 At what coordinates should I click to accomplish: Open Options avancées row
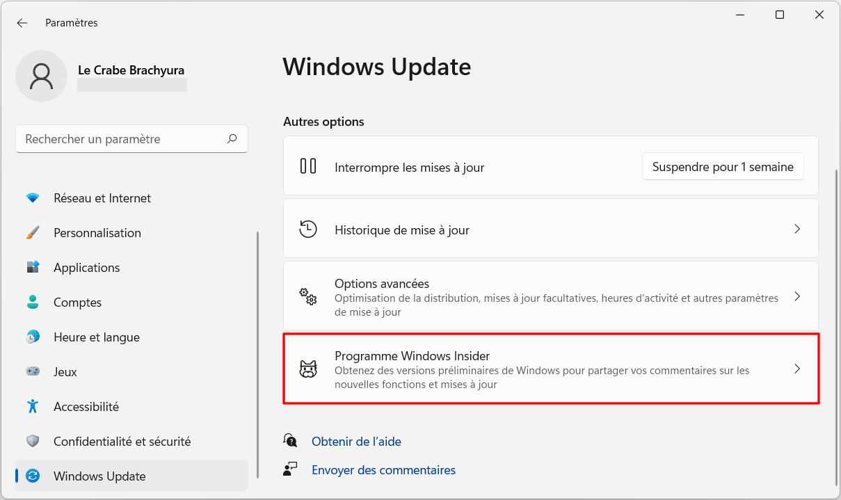[x=551, y=297]
